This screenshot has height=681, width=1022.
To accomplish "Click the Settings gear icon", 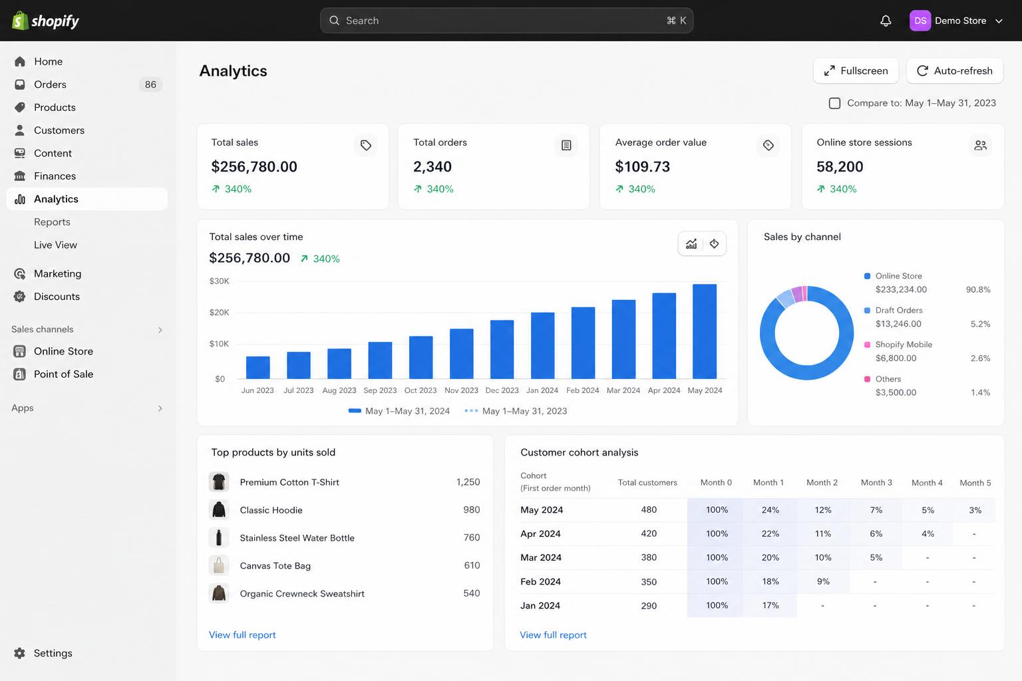I will click(20, 653).
